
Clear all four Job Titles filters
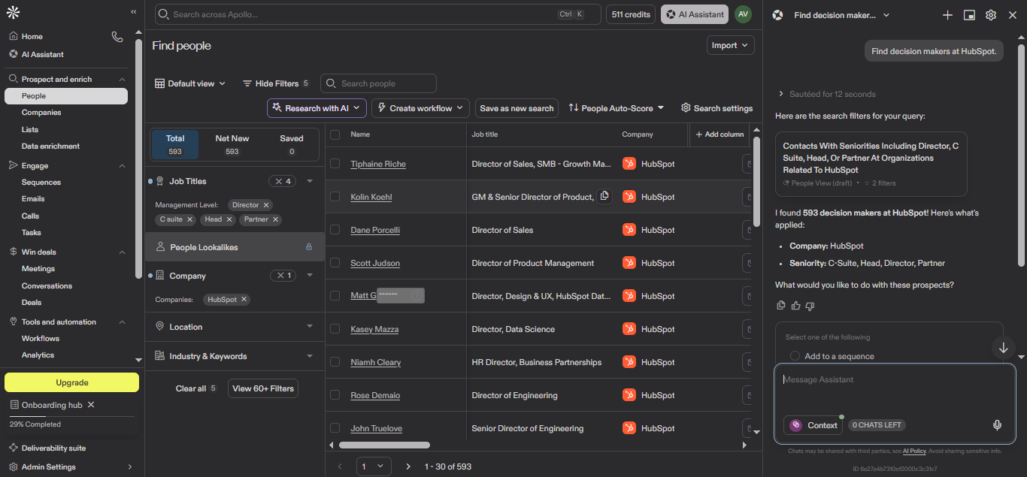283,181
